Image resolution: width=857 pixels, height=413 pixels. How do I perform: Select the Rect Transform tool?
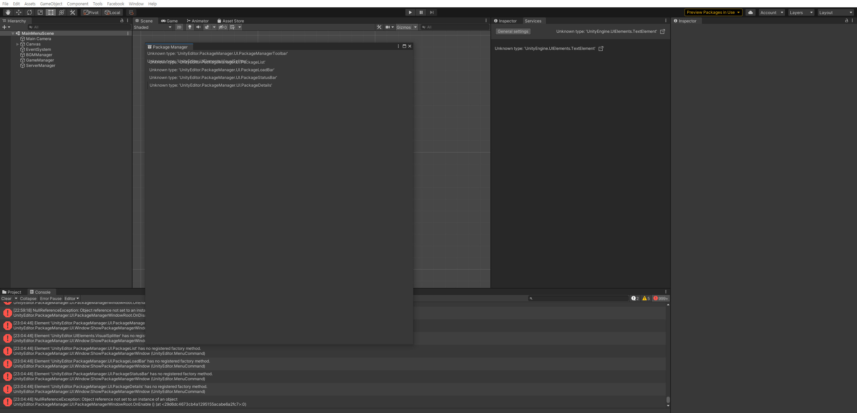coord(51,12)
